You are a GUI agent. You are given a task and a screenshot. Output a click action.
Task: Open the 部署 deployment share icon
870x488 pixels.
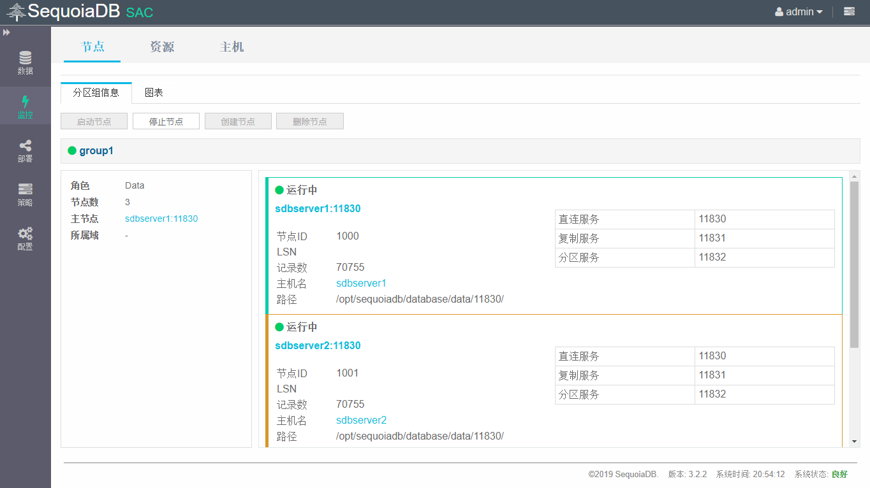pos(26,150)
